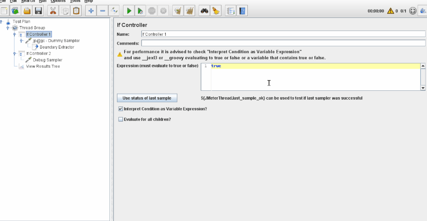Click the Copy icon
Image resolution: width=427 pixels, height=221 pixels.
click(x=64, y=11)
